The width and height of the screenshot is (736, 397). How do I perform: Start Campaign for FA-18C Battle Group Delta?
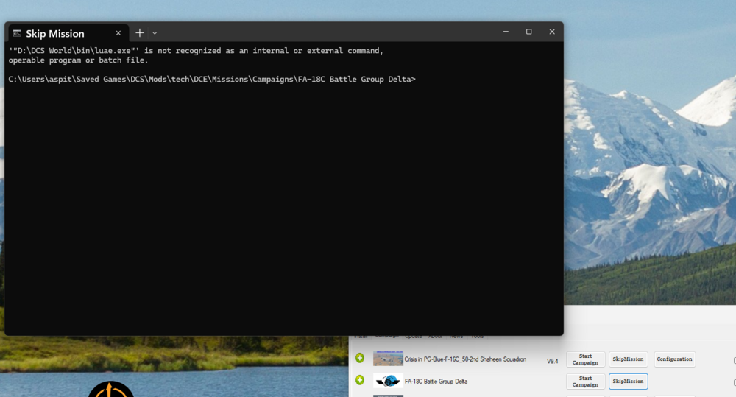pyautogui.click(x=585, y=382)
